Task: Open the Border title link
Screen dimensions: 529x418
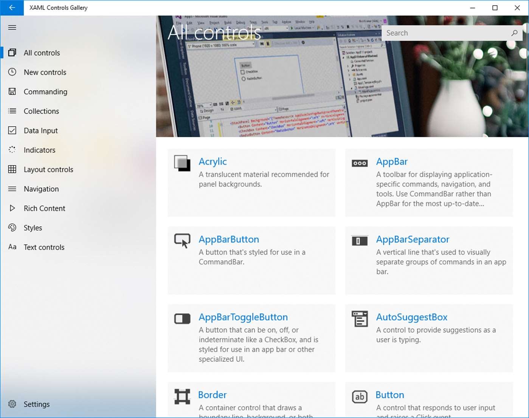Action: [213, 395]
